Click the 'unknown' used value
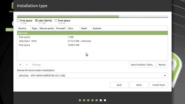Image resolution: width=185 pixels, height=104 pixels. click(x=86, y=41)
